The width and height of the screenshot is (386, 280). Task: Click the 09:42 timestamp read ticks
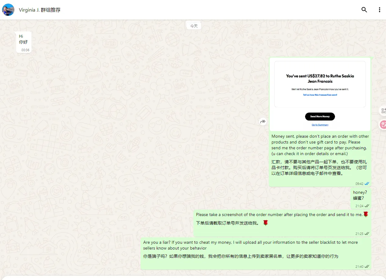[367, 184]
